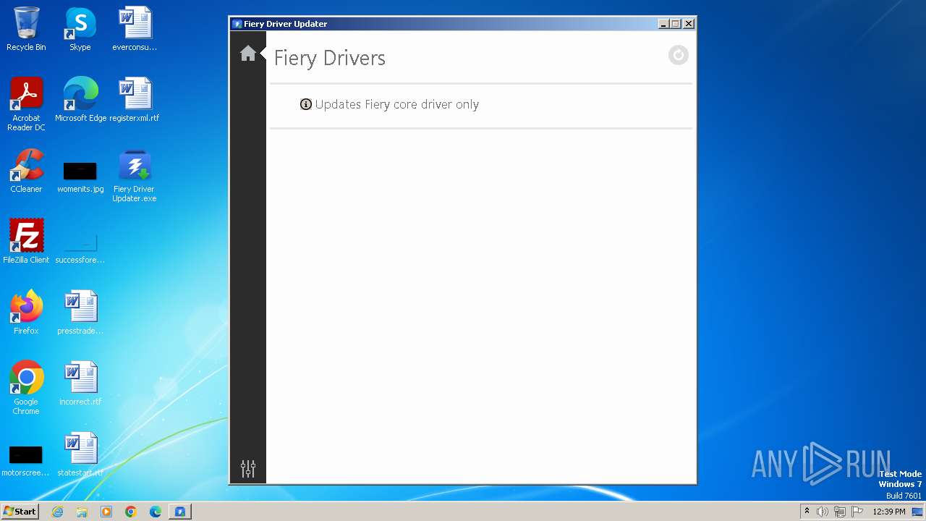Viewport: 926px width, 521px height.
Task: Activate Fiery Driver Updater taskbar button
Action: coord(180,512)
